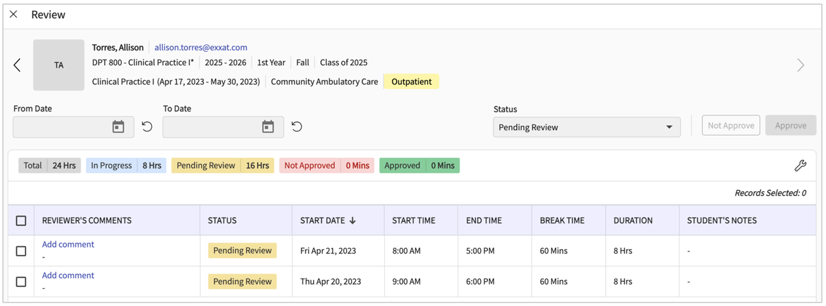The image size is (826, 306).
Task: Check the select-all header checkbox
Action: [x=21, y=221]
